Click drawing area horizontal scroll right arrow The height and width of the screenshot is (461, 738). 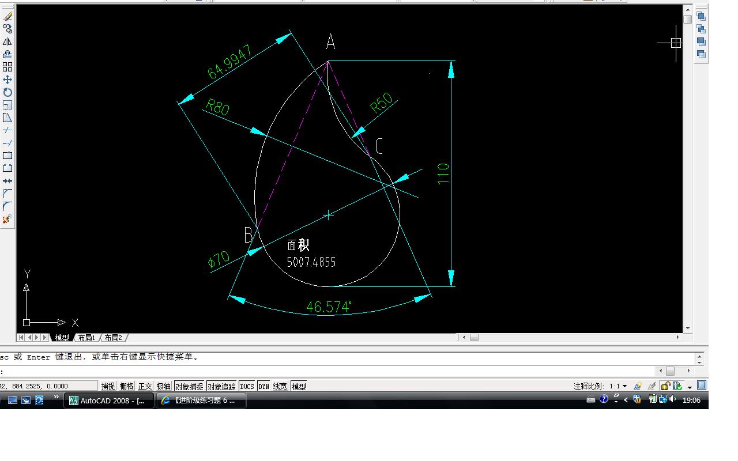tap(678, 338)
